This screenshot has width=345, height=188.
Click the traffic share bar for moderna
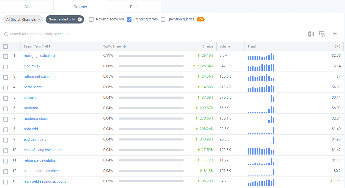(x=151, y=108)
